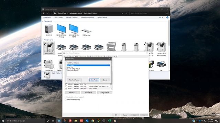Viewport: 220px width, 123px height.
Task: Select the Analog monitor device icon
Action: coord(61,29)
